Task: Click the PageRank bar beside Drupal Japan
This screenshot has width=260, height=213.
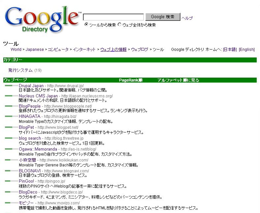Action: click(12, 86)
